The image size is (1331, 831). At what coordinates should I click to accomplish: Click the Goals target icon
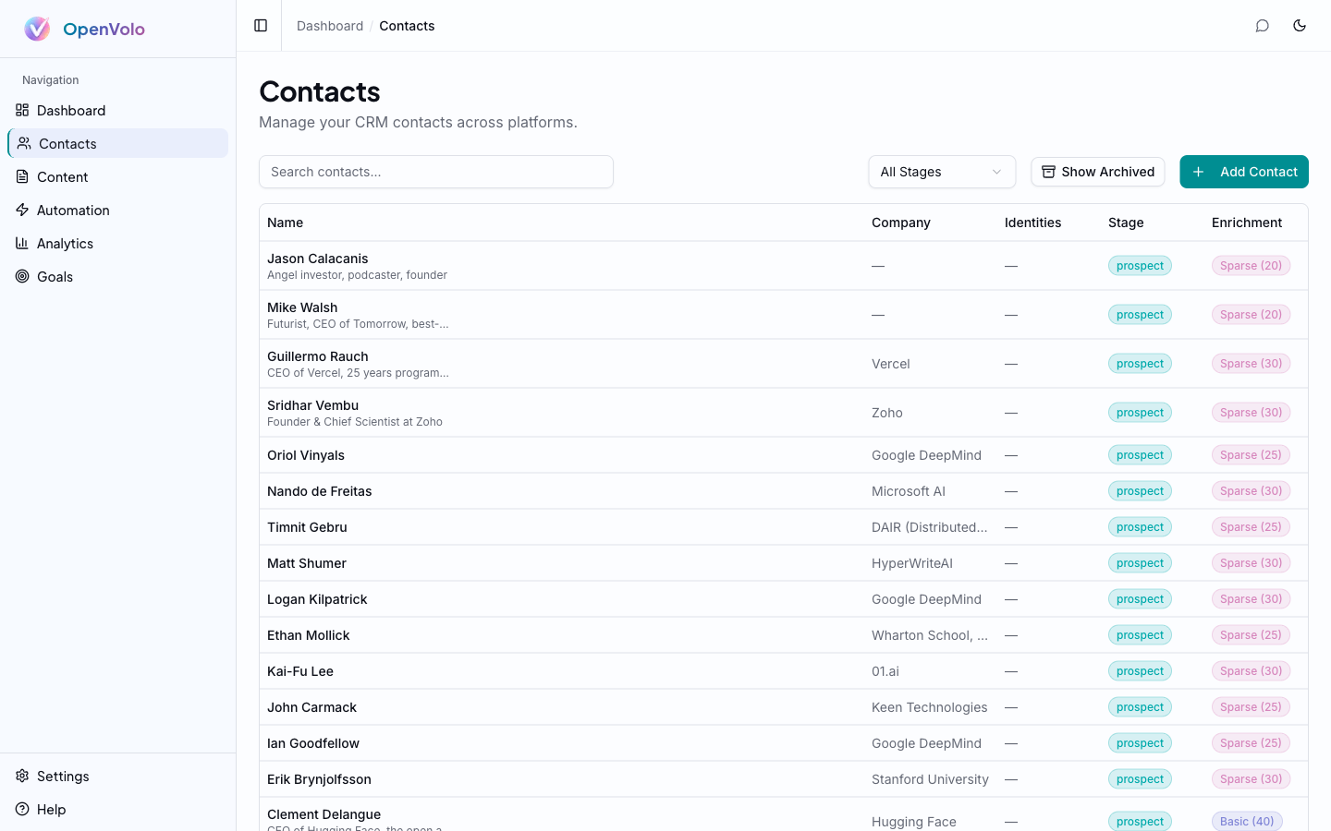pyautogui.click(x=23, y=276)
